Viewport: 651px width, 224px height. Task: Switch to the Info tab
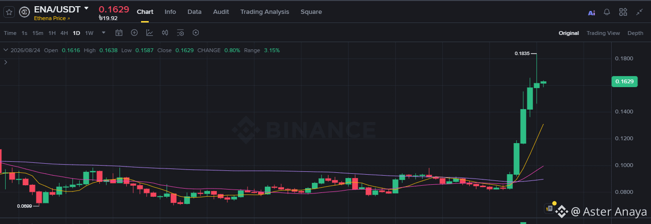coord(170,11)
